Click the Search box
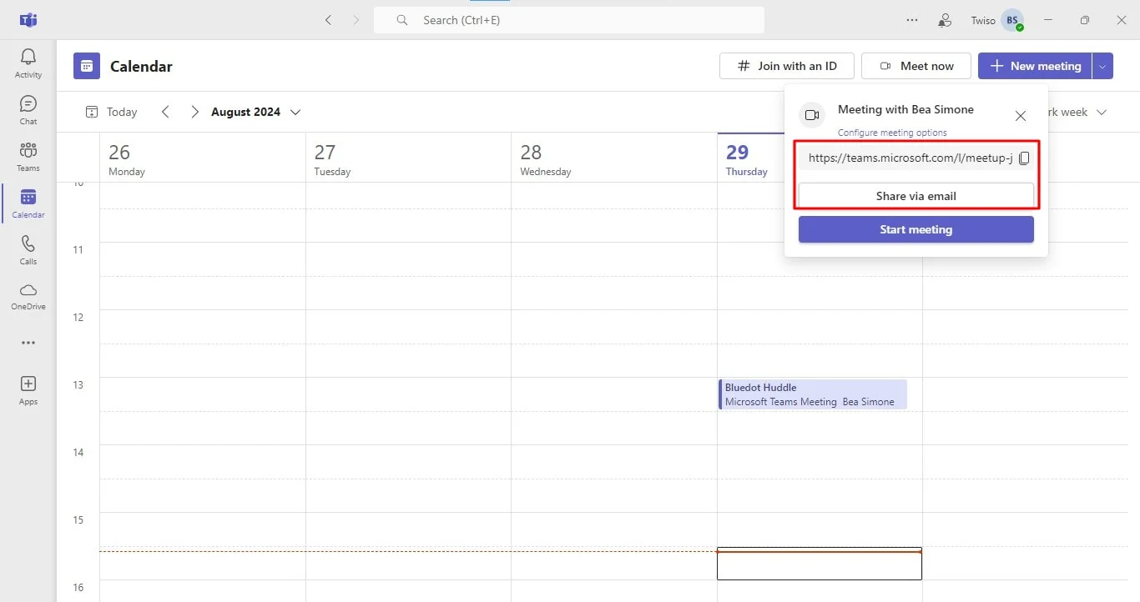This screenshot has height=602, width=1140. (x=569, y=20)
